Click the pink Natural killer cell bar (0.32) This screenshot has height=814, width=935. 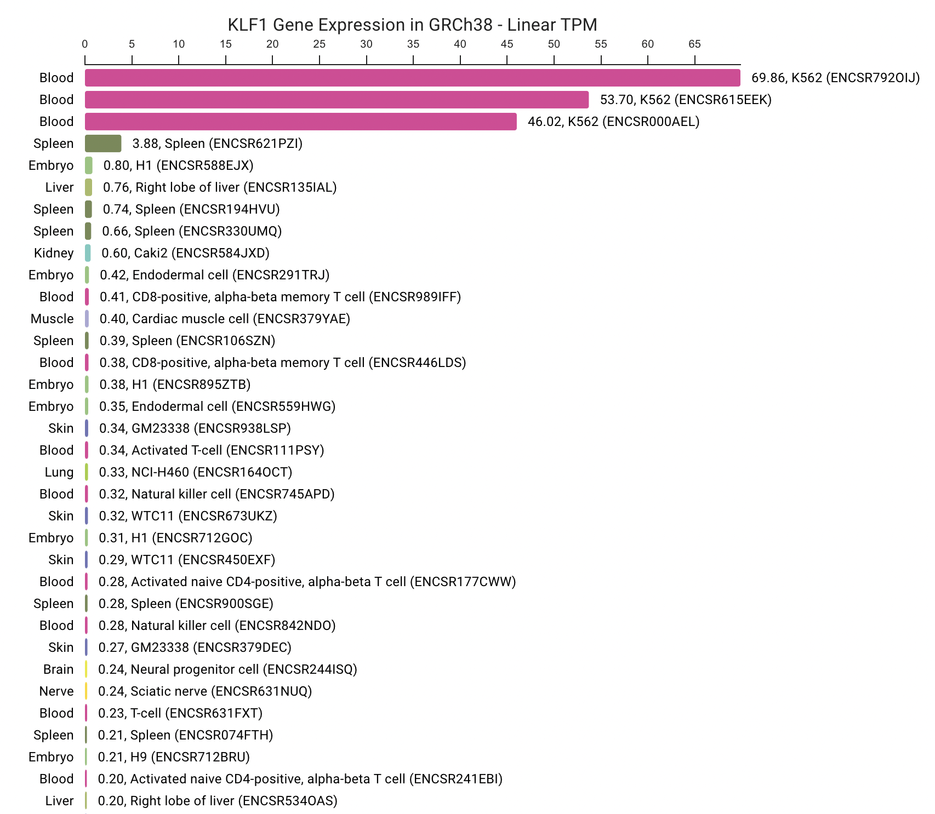tap(86, 494)
